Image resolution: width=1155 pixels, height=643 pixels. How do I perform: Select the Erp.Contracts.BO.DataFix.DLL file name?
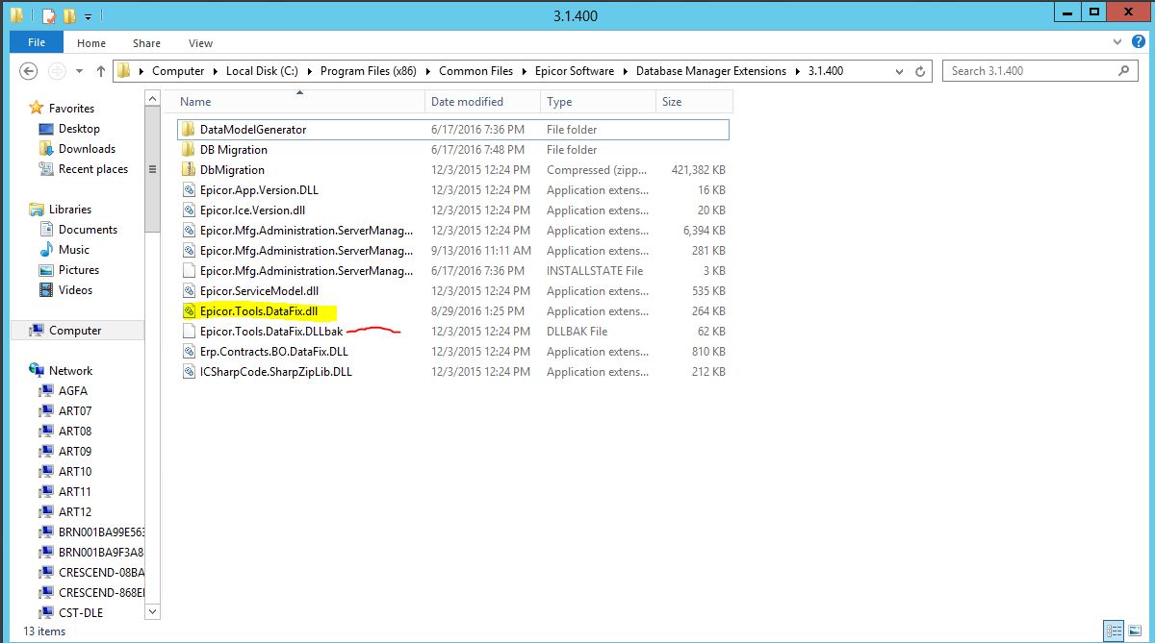click(x=274, y=352)
